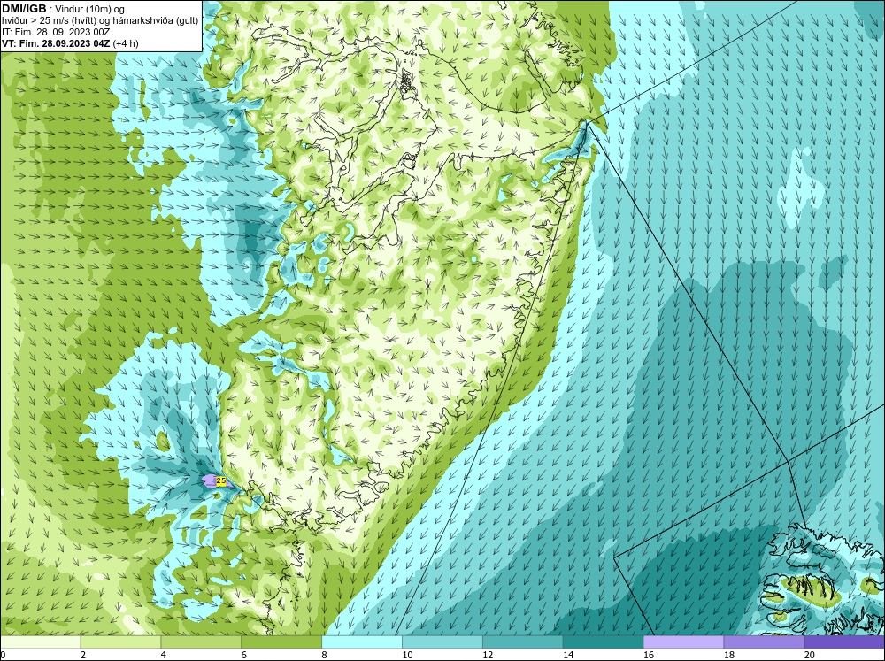
Task: Click the 10–12 m/s cyan legend swatch
Action: (x=442, y=642)
